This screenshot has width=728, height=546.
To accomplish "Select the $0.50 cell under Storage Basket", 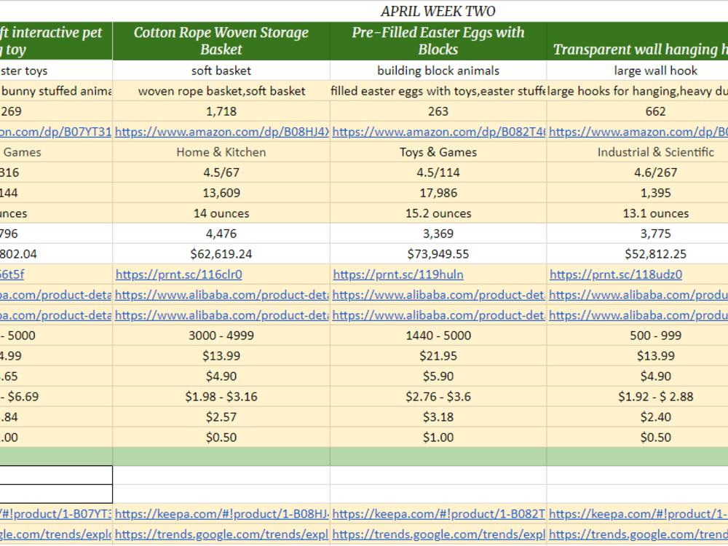I will [x=221, y=438].
